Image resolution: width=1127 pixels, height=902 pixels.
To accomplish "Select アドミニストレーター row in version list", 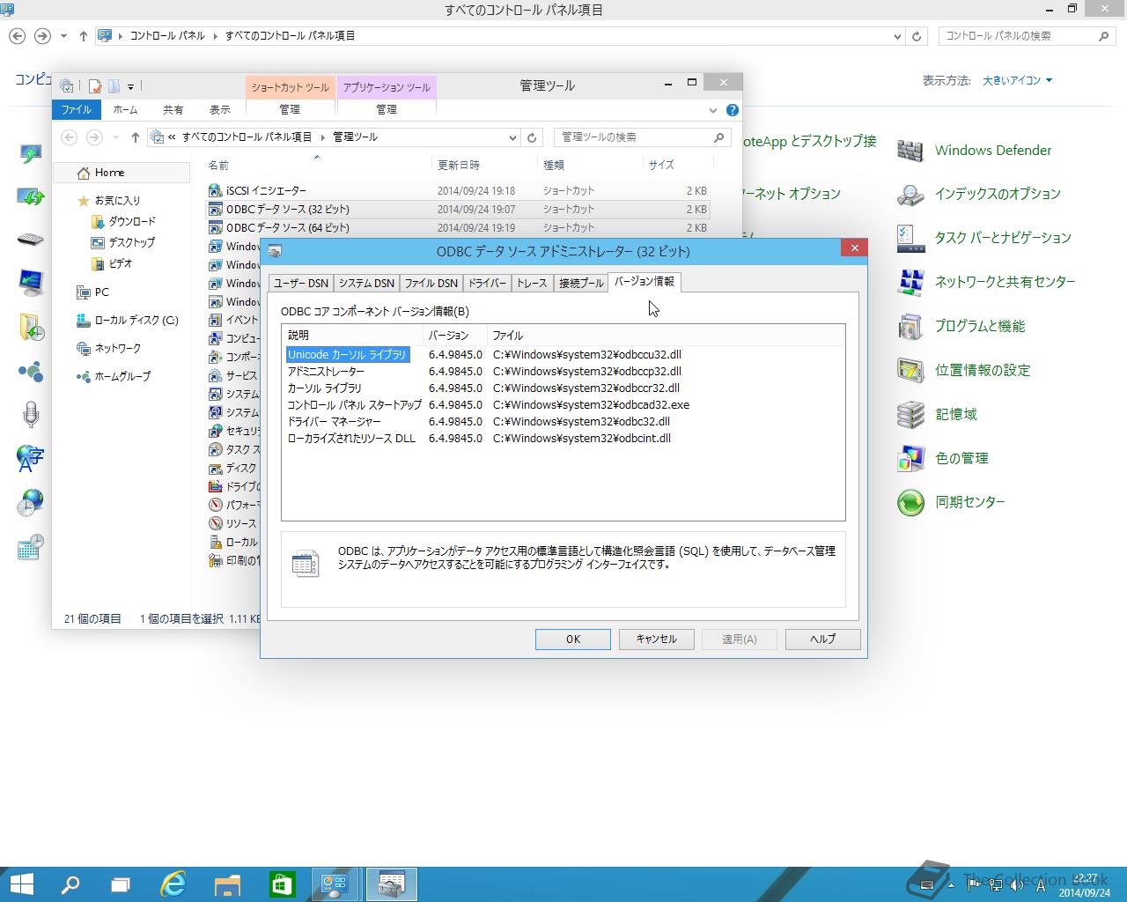I will 563,372.
